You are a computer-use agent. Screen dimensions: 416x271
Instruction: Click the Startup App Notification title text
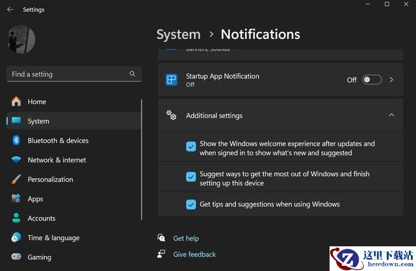[x=222, y=76]
